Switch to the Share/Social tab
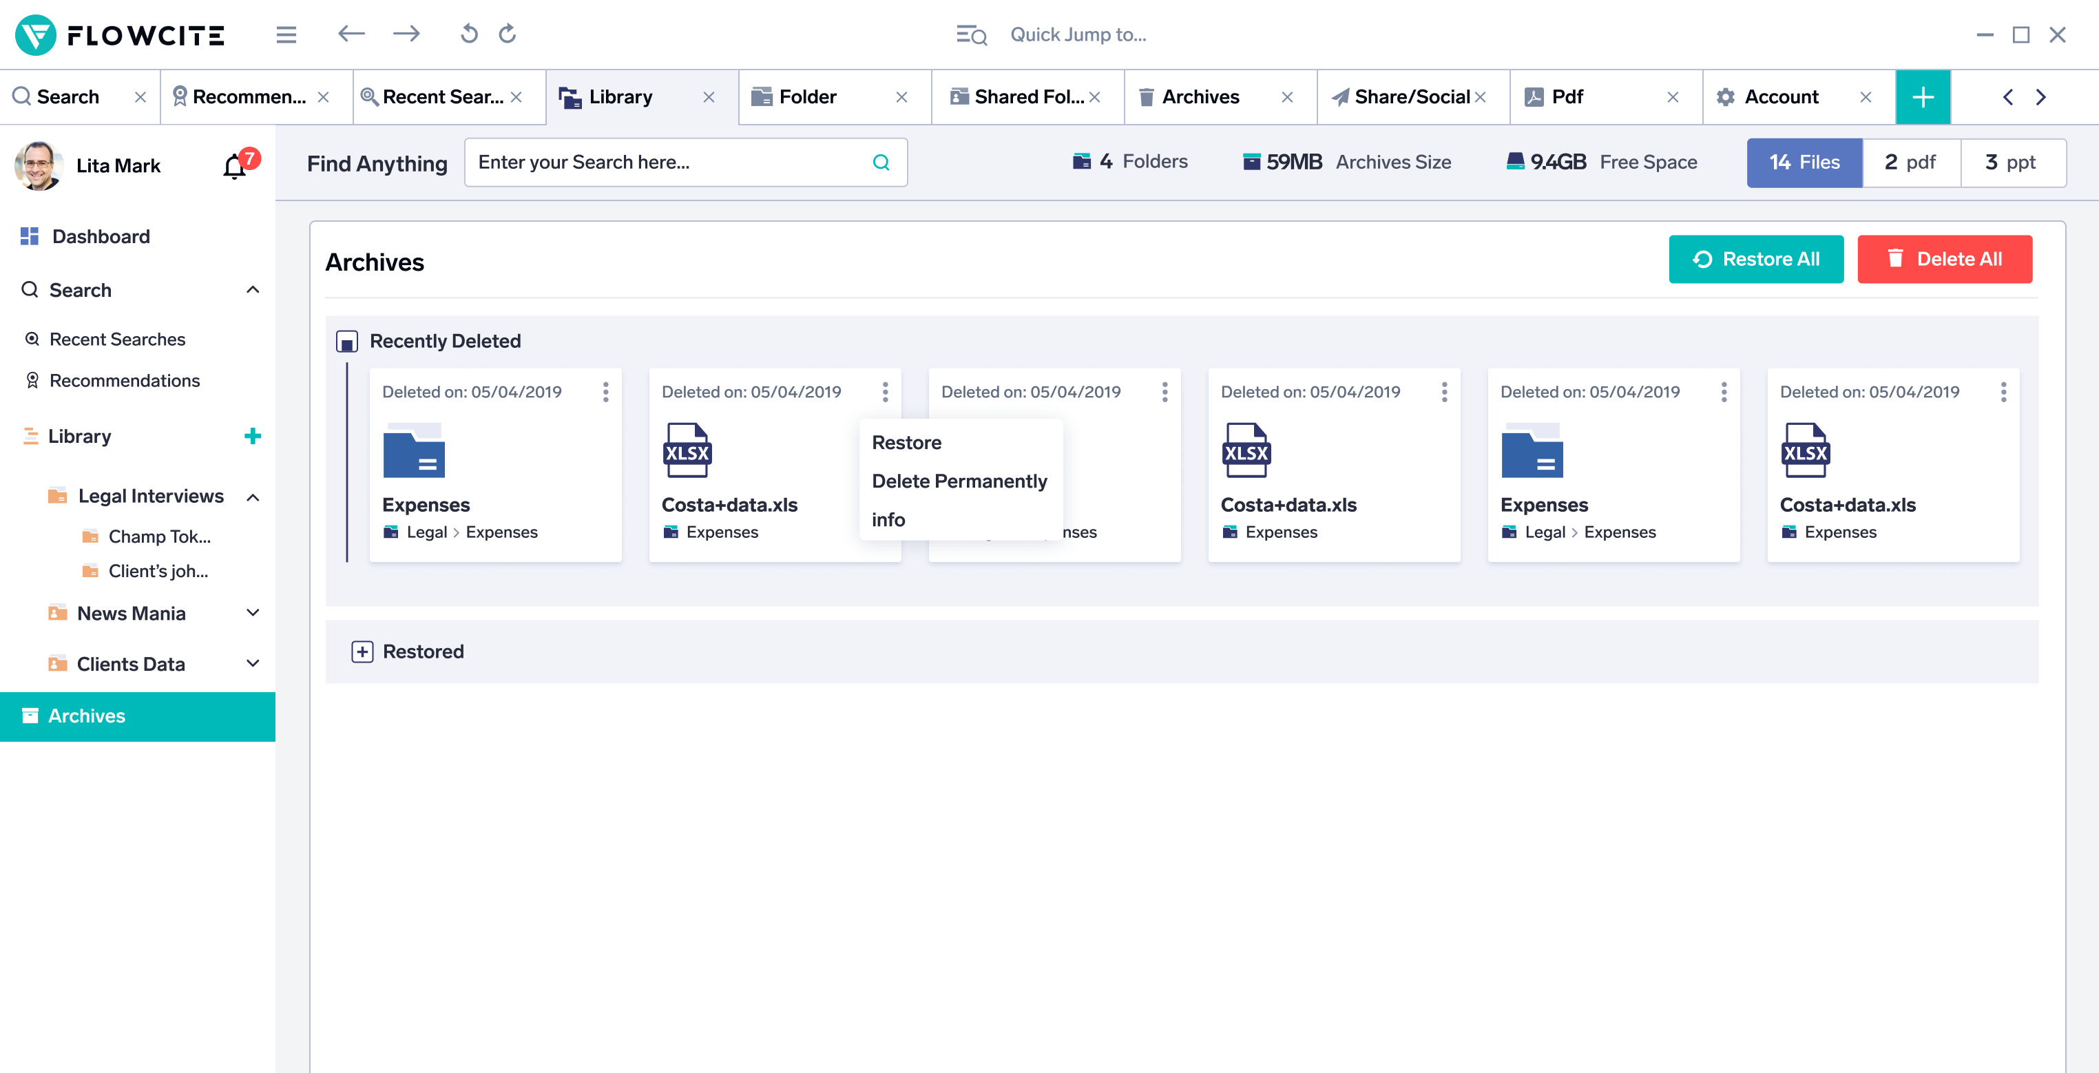Image resolution: width=2099 pixels, height=1073 pixels. pos(1410,97)
